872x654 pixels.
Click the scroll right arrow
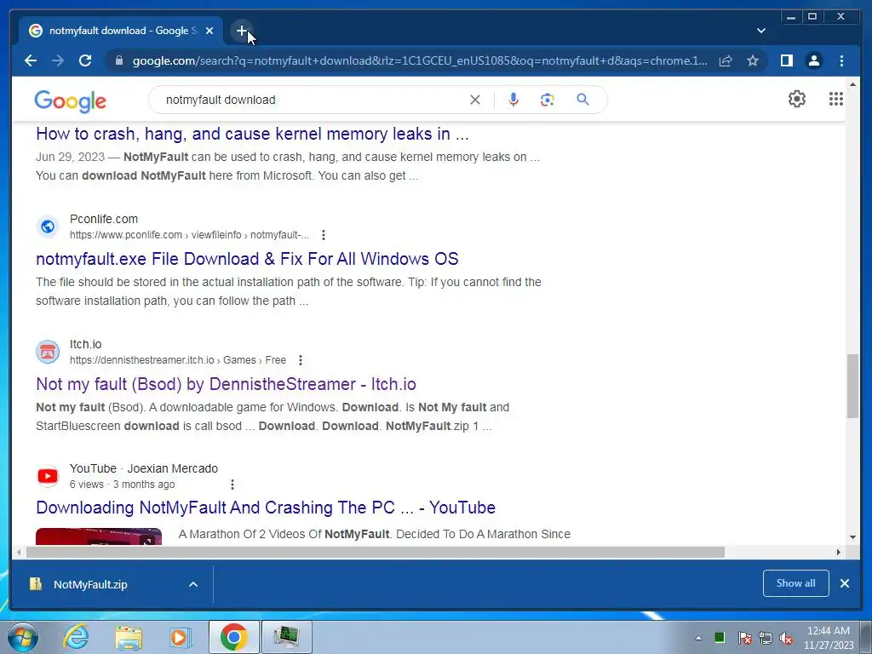click(839, 552)
